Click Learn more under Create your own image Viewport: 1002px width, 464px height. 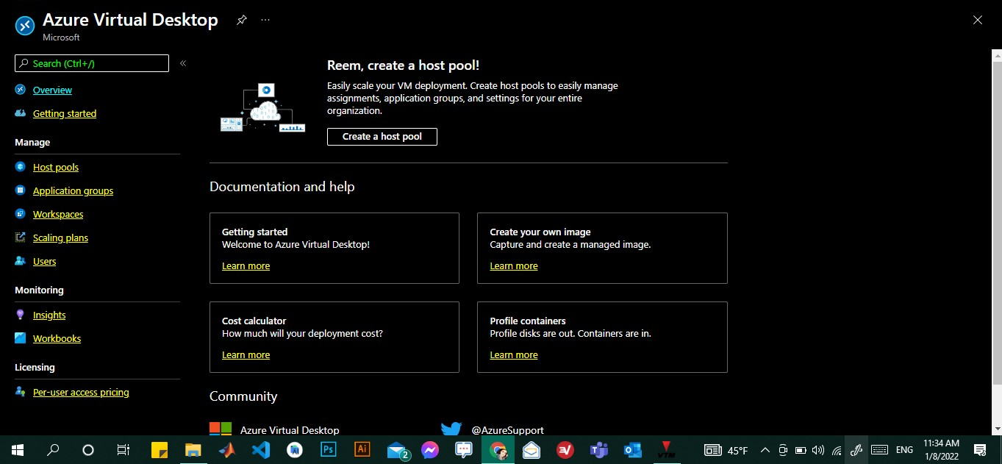point(514,265)
